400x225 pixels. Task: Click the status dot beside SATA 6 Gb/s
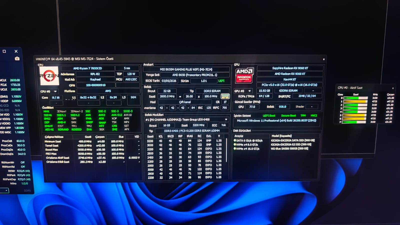[235, 140]
